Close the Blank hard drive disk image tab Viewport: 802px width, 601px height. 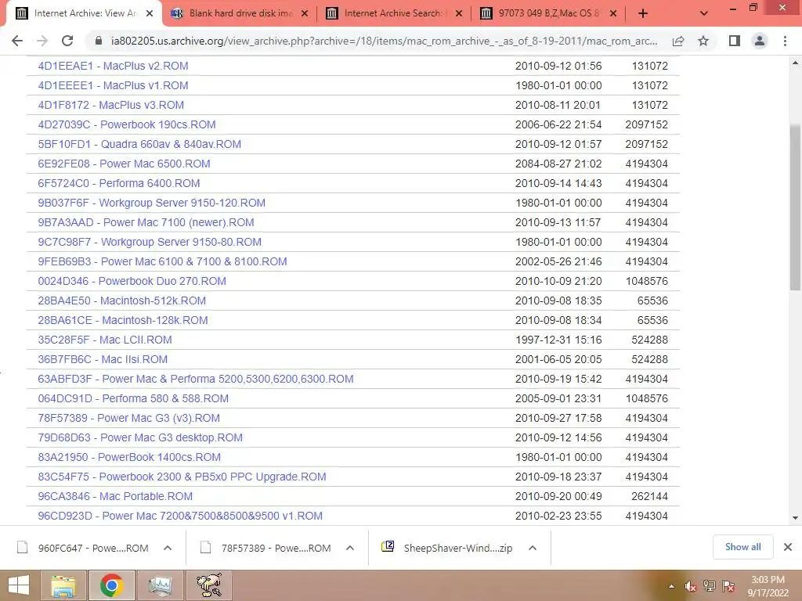(x=305, y=14)
